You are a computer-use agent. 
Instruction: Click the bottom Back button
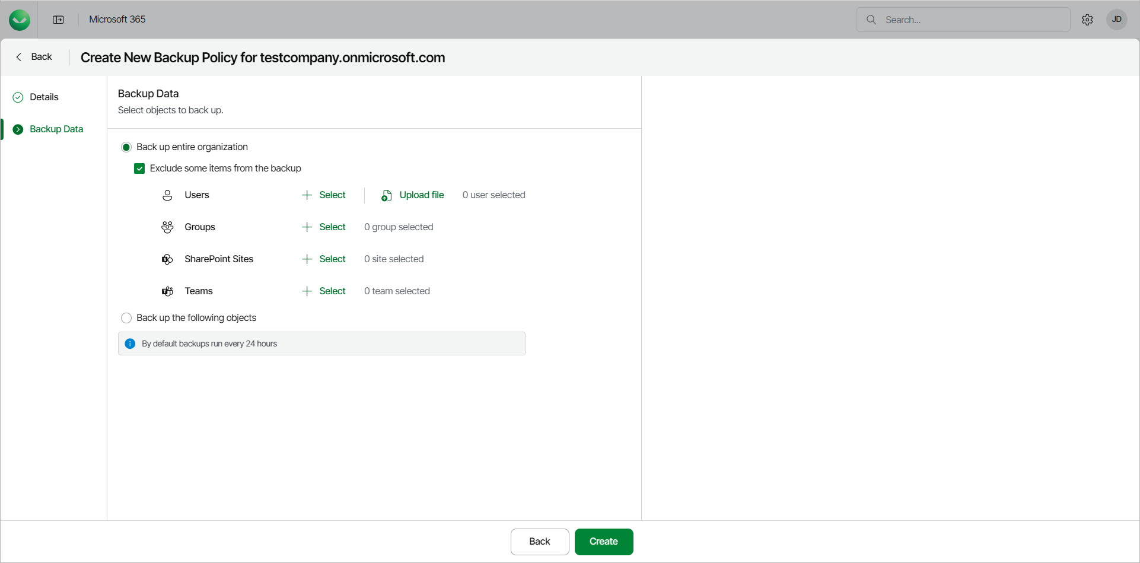pyautogui.click(x=540, y=542)
